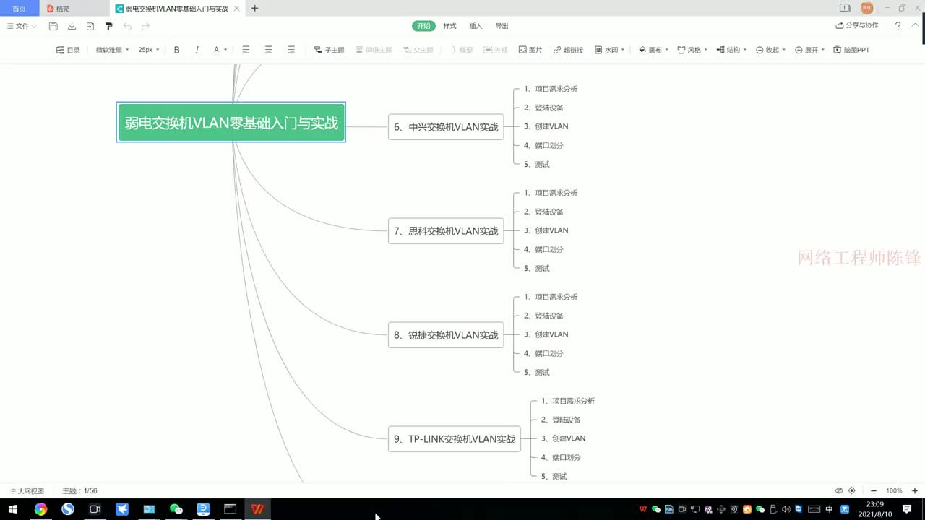This screenshot has width=925, height=520.
Task: Open the 水印 watermark dropdown
Action: [x=609, y=50]
